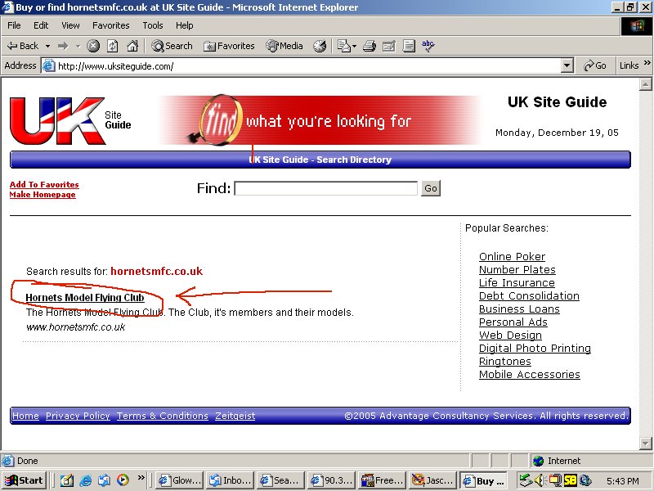Click the Refresh page icon
This screenshot has height=491, width=654.
[113, 46]
